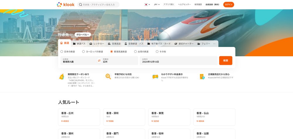
Task: Go to ヘルプセンター
Action: tap(184, 4)
